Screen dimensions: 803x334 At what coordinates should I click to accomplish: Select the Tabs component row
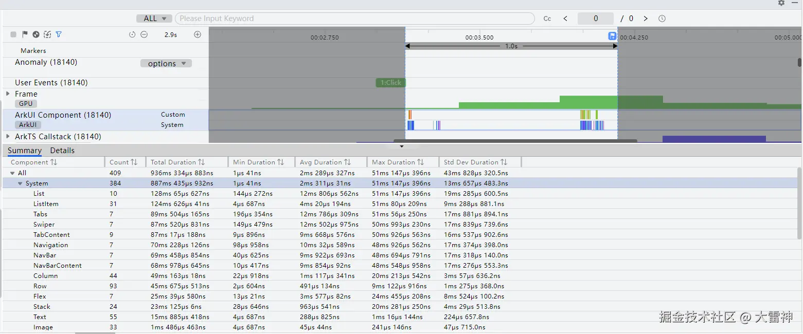[x=401, y=214]
